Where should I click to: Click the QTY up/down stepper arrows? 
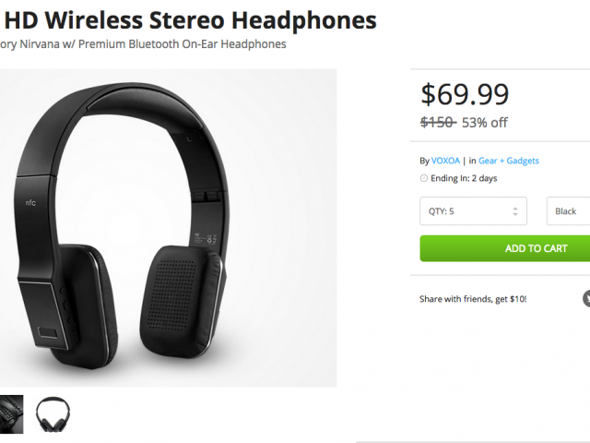pyautogui.click(x=515, y=211)
